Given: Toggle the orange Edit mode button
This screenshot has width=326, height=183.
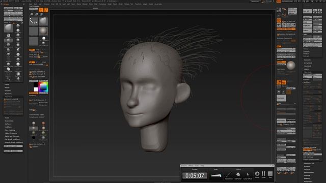Looking at the screenshot, I should 41,10.
